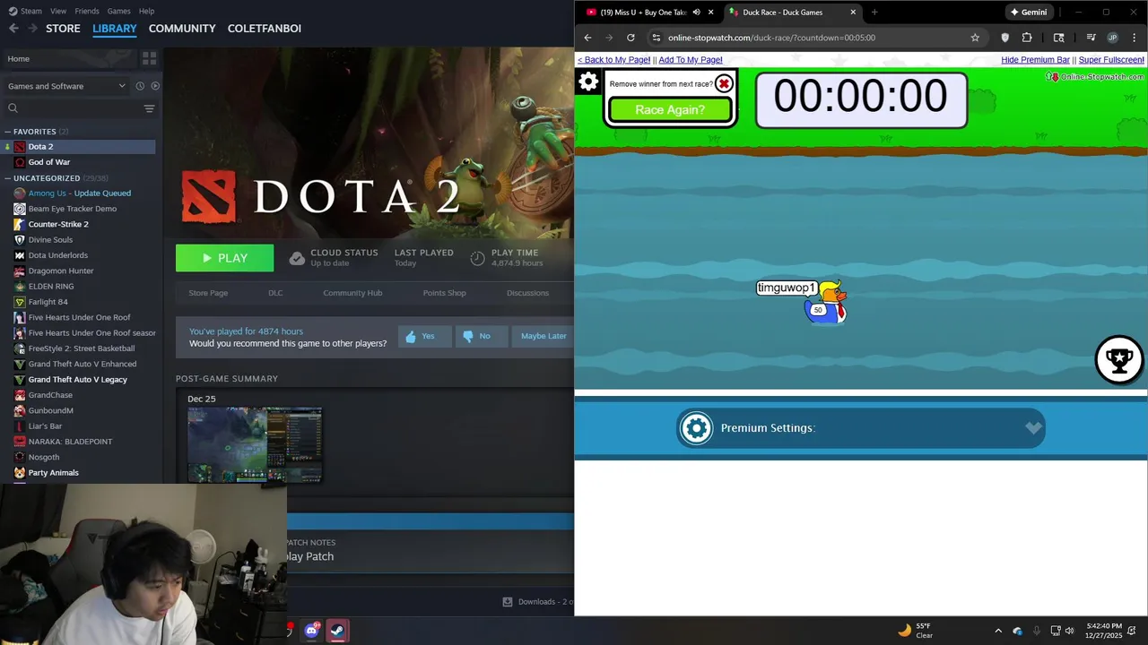
Task: Click the Gemini button in Chrome
Action: click(x=1028, y=13)
